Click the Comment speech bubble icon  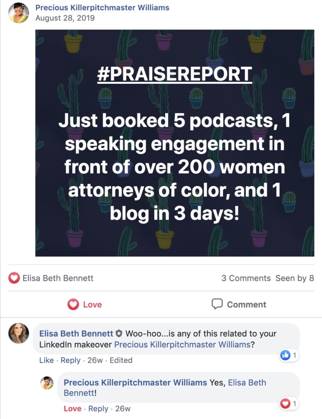(217, 304)
